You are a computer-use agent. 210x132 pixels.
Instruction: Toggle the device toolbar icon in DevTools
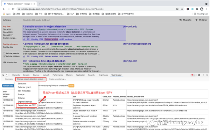pyautogui.click(x=7, y=75)
